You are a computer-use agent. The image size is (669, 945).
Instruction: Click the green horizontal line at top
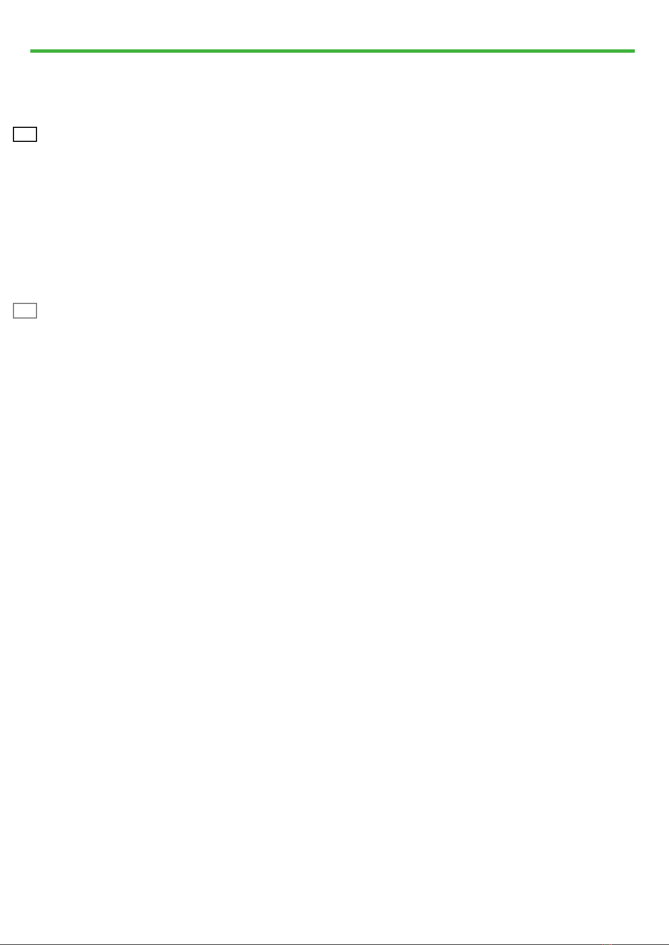tap(332, 51)
